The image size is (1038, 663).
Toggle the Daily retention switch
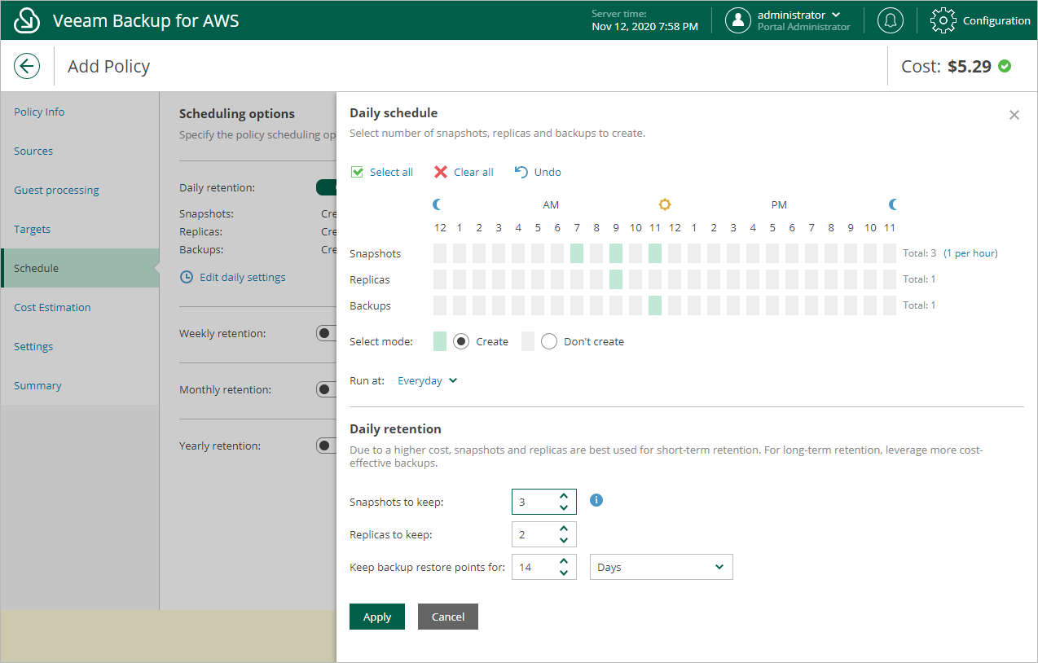pyautogui.click(x=326, y=187)
